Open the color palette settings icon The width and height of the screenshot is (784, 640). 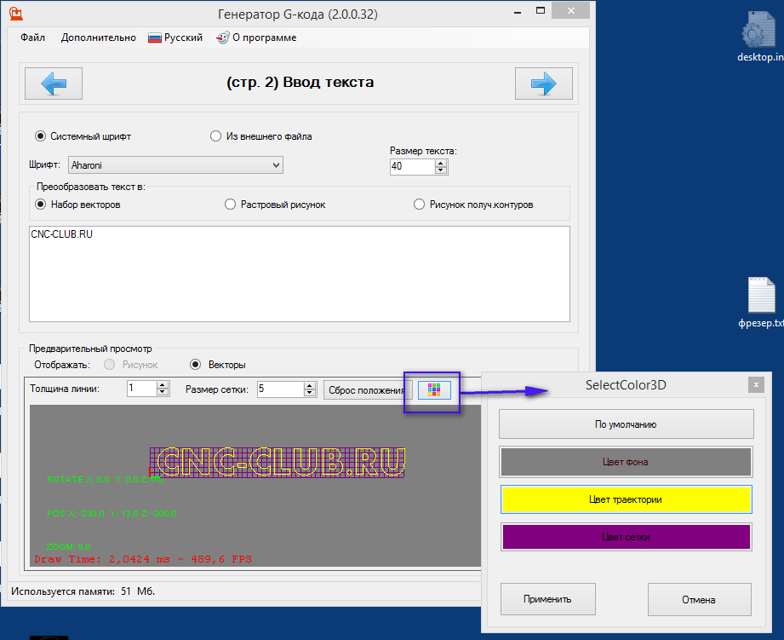(x=434, y=390)
